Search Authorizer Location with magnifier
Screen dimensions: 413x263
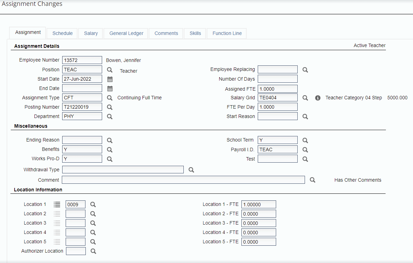coord(93,251)
